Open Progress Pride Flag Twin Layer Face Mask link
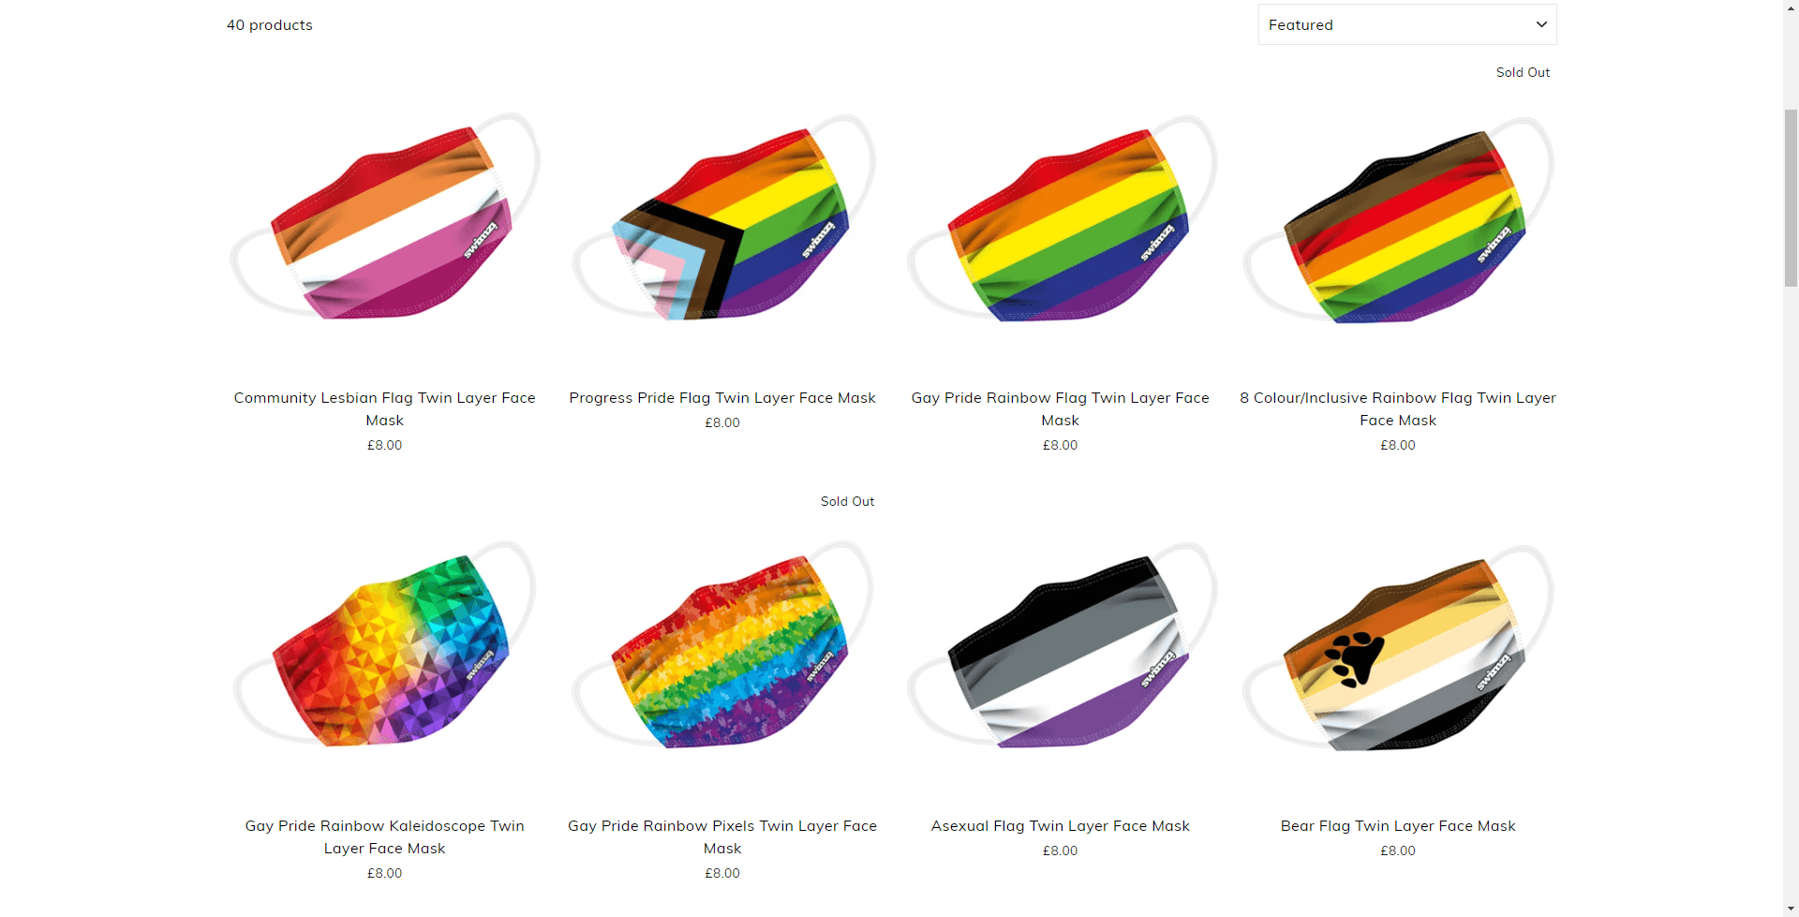 pos(722,397)
